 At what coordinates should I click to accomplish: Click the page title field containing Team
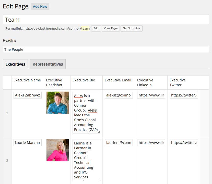[106, 20]
